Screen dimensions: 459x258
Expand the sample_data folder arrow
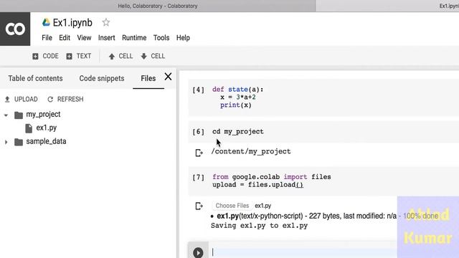(6, 142)
